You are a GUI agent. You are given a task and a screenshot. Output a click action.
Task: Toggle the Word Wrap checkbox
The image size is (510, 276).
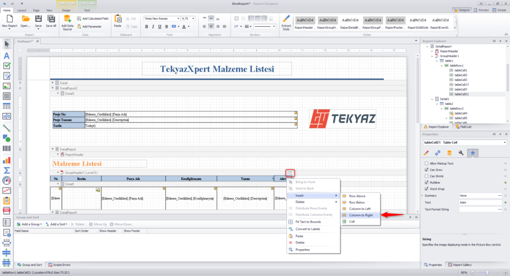pos(426,189)
